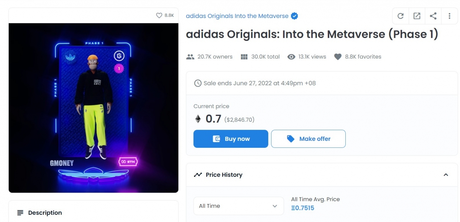Click the Ethereum icon next to 0.7 price
The height and width of the screenshot is (222, 460).
pyautogui.click(x=199, y=119)
